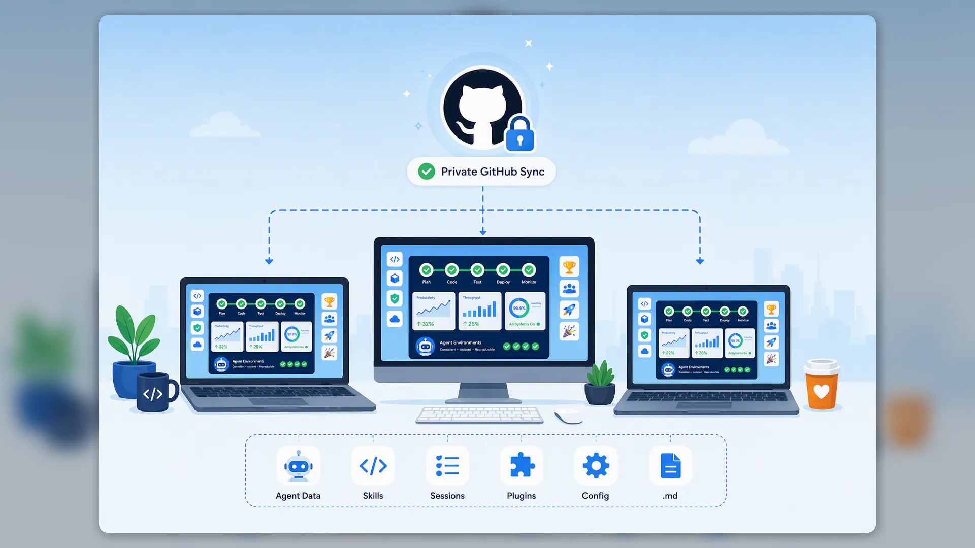Viewport: 975px width, 548px height.
Task: Click the trophy icon on the center monitor
Action: coord(569,267)
